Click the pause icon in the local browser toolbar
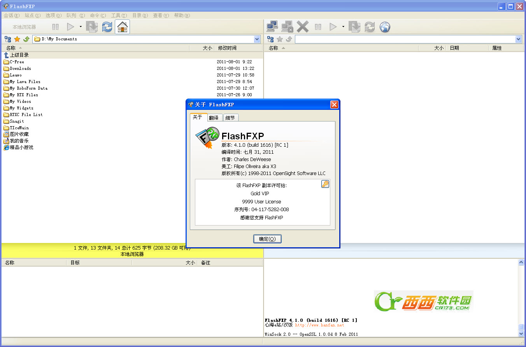The height and width of the screenshot is (347, 526). point(56,27)
